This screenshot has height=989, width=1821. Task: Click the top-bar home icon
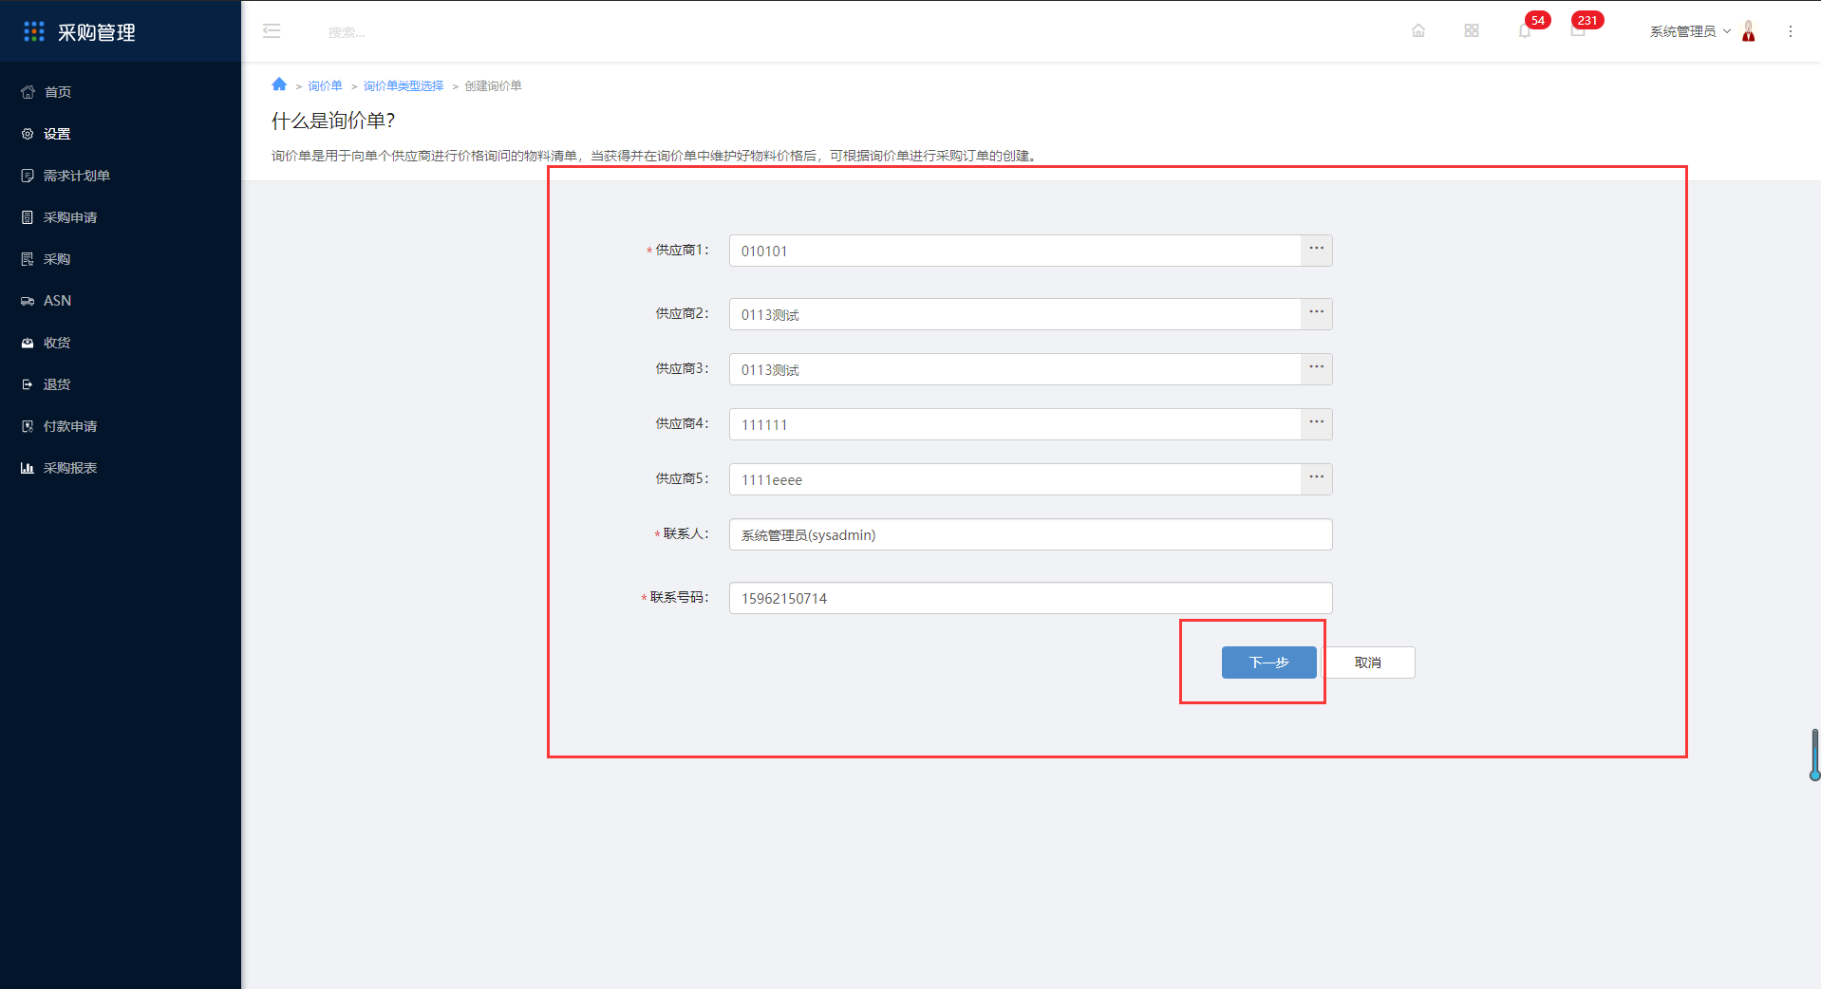tap(1418, 31)
